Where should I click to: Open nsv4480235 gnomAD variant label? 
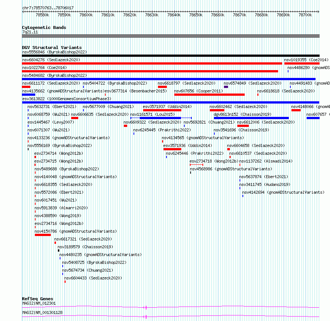pos(100,255)
